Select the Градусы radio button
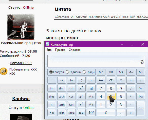The height and width of the screenshot is (120, 148). [51, 72]
